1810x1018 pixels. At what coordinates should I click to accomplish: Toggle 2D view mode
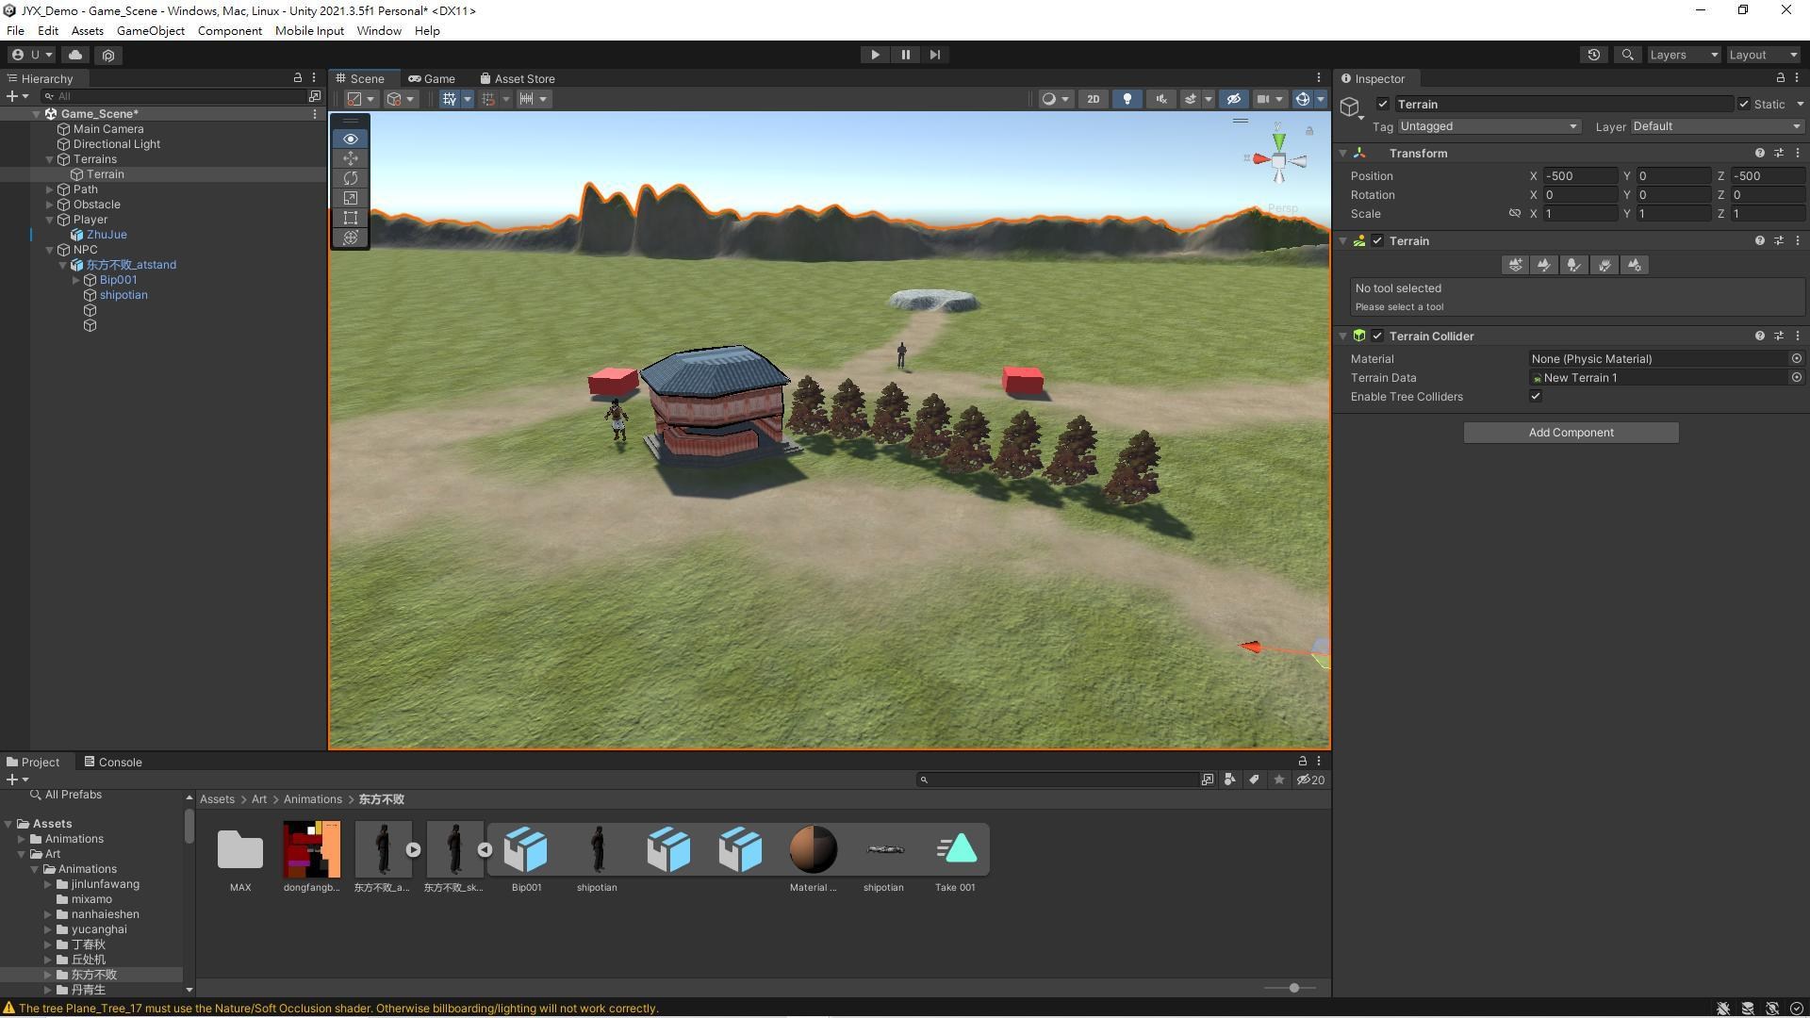(x=1093, y=99)
